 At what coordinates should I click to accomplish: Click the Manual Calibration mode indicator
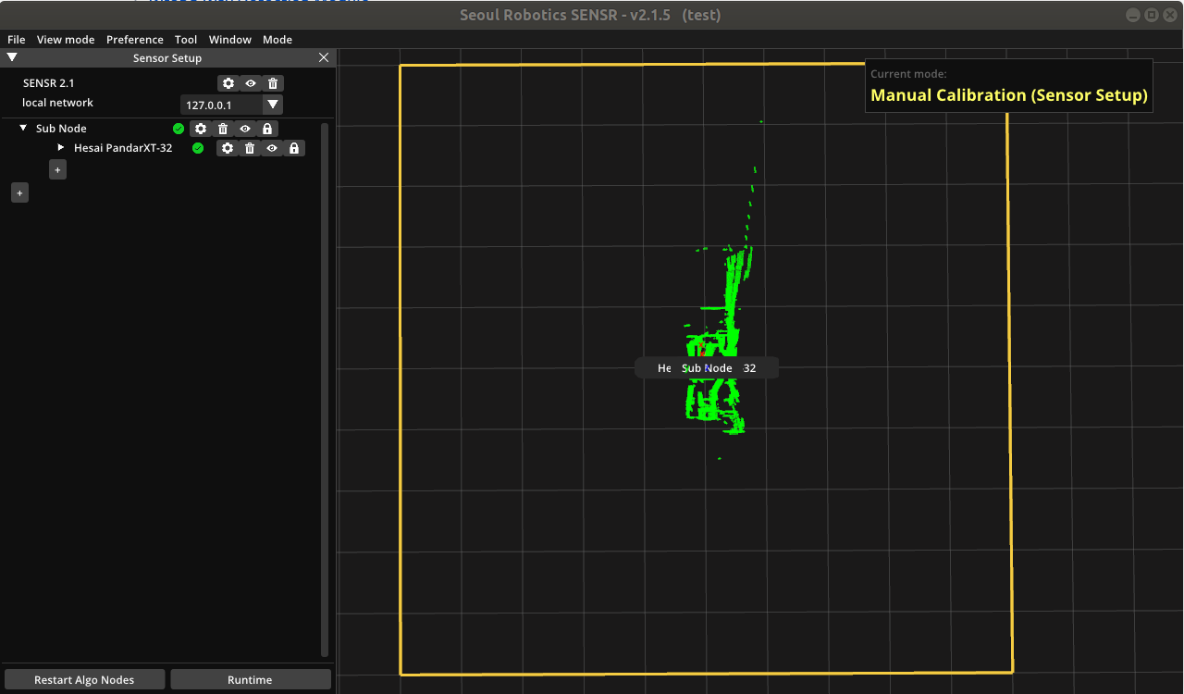[1009, 86]
